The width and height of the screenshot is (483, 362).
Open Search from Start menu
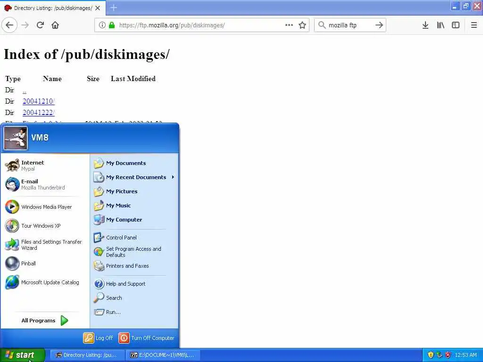pos(134,298)
